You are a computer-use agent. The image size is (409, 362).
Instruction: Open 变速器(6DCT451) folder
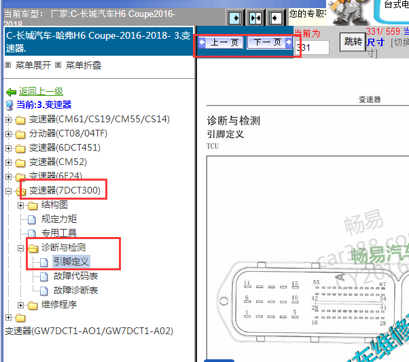(x=65, y=148)
